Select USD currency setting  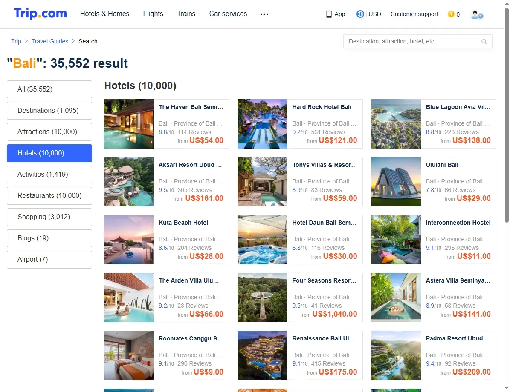[x=375, y=14]
